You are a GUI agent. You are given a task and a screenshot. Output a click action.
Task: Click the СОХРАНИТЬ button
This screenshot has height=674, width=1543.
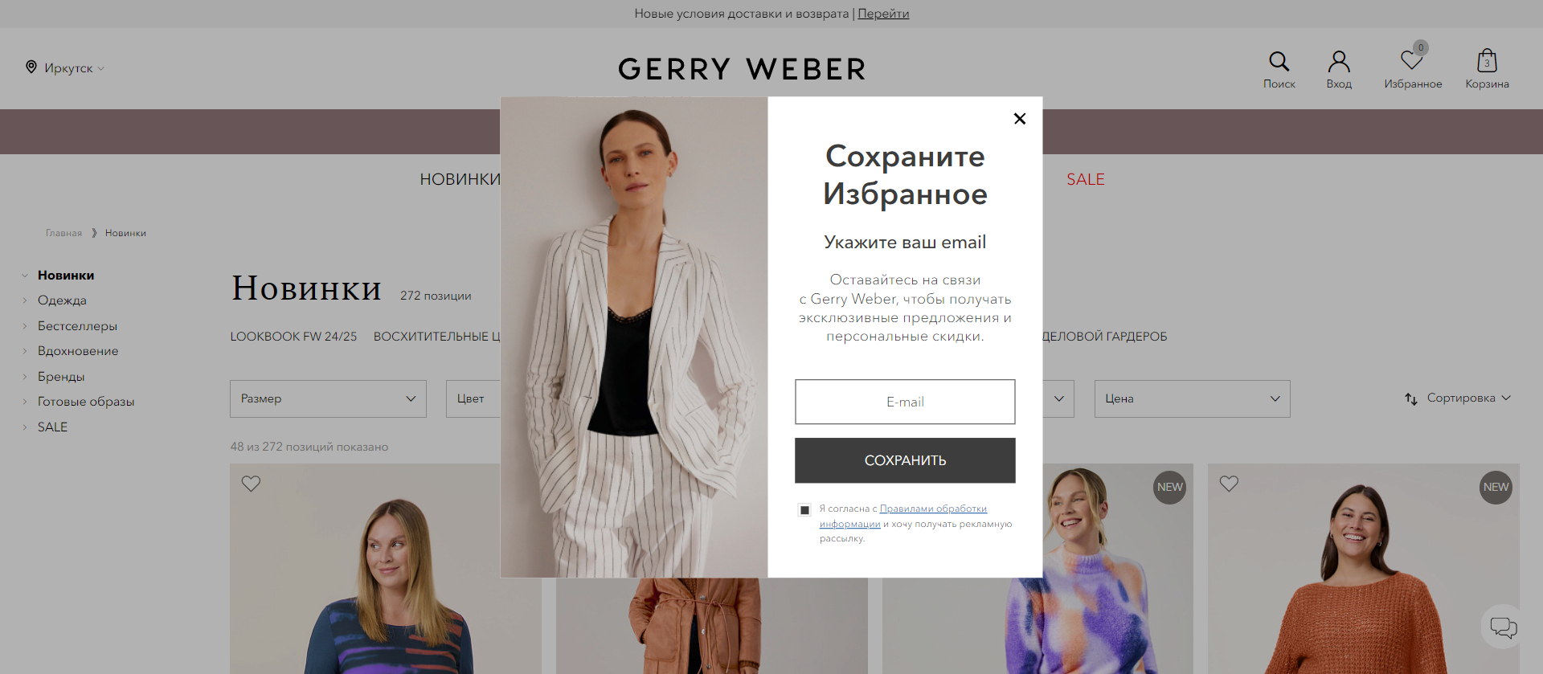(x=905, y=460)
